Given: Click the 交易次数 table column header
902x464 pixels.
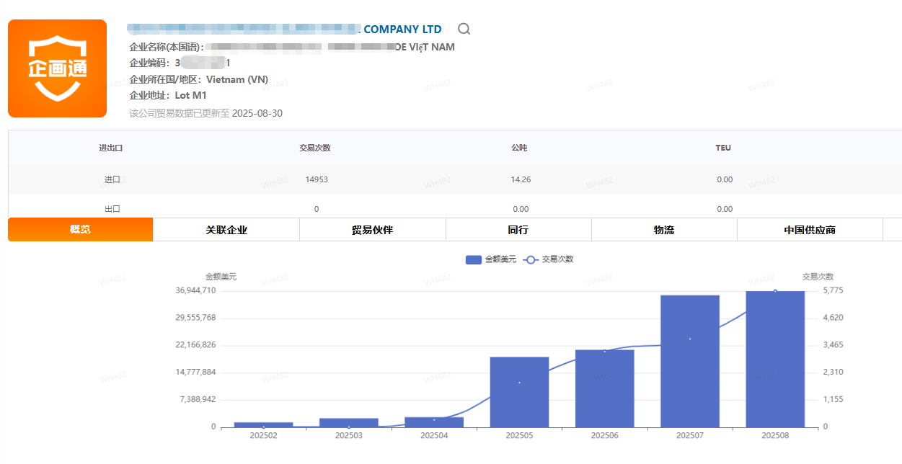Looking at the screenshot, I should coord(315,148).
